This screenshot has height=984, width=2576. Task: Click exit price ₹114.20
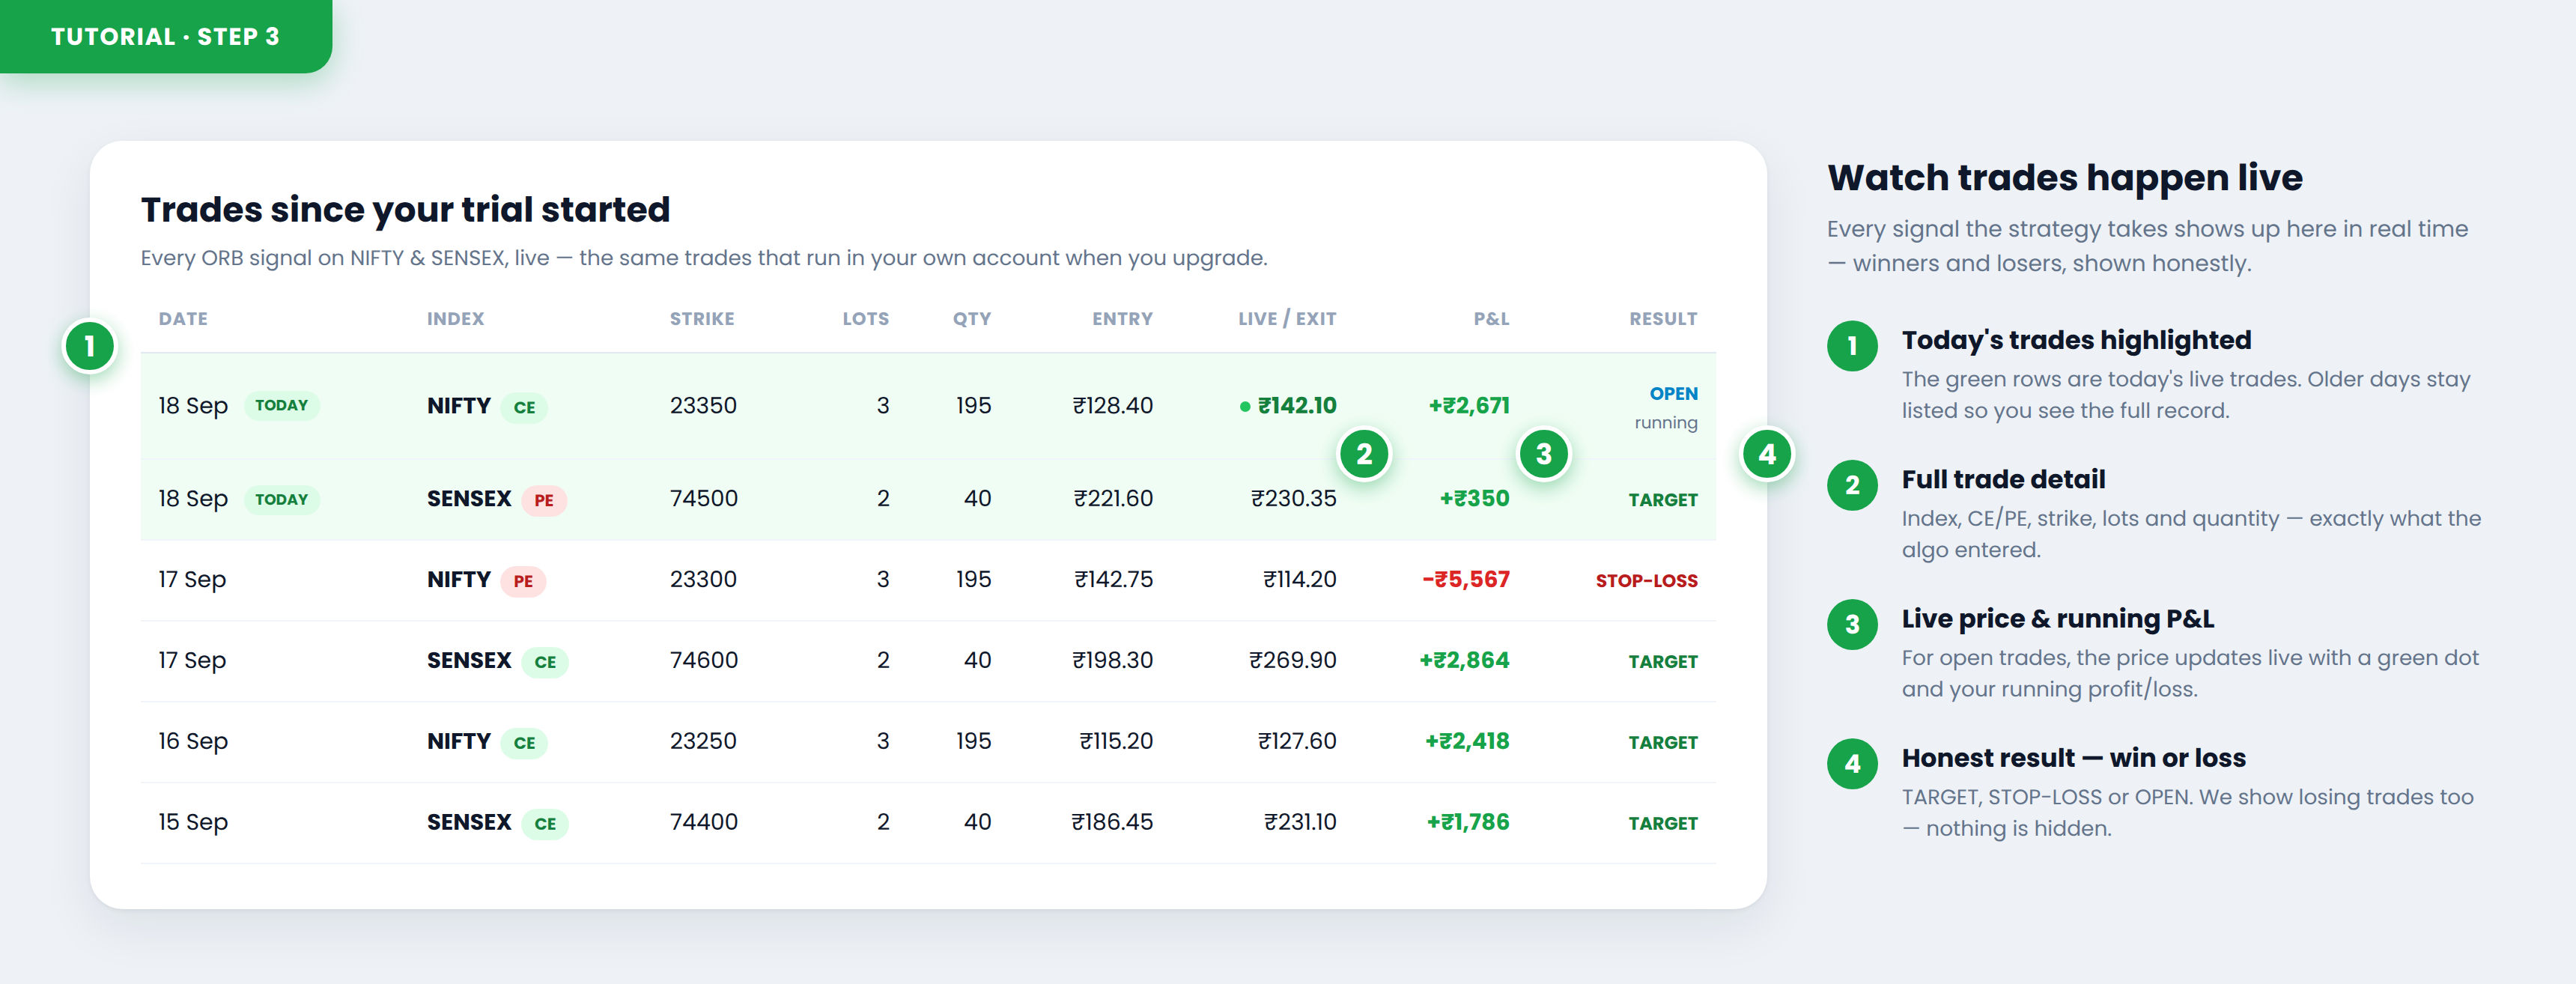coord(1300,580)
